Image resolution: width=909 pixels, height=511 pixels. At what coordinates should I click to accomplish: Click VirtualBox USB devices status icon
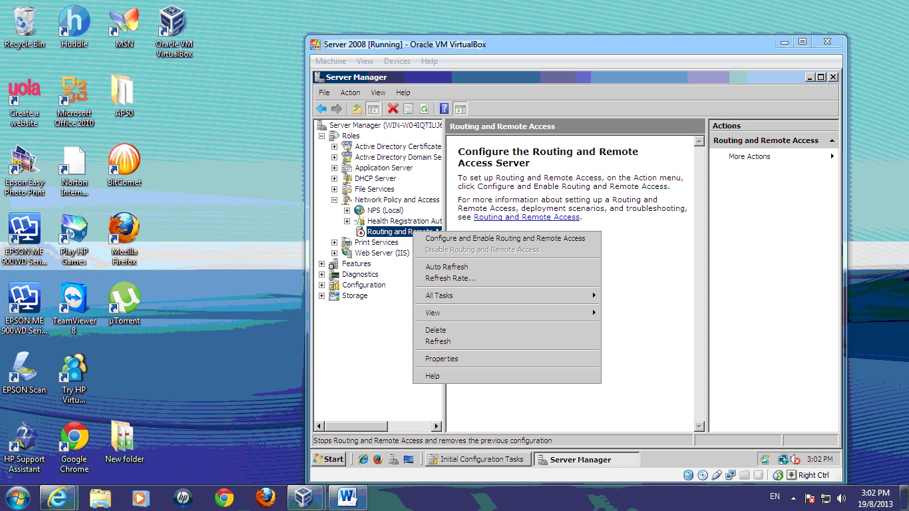[717, 475]
